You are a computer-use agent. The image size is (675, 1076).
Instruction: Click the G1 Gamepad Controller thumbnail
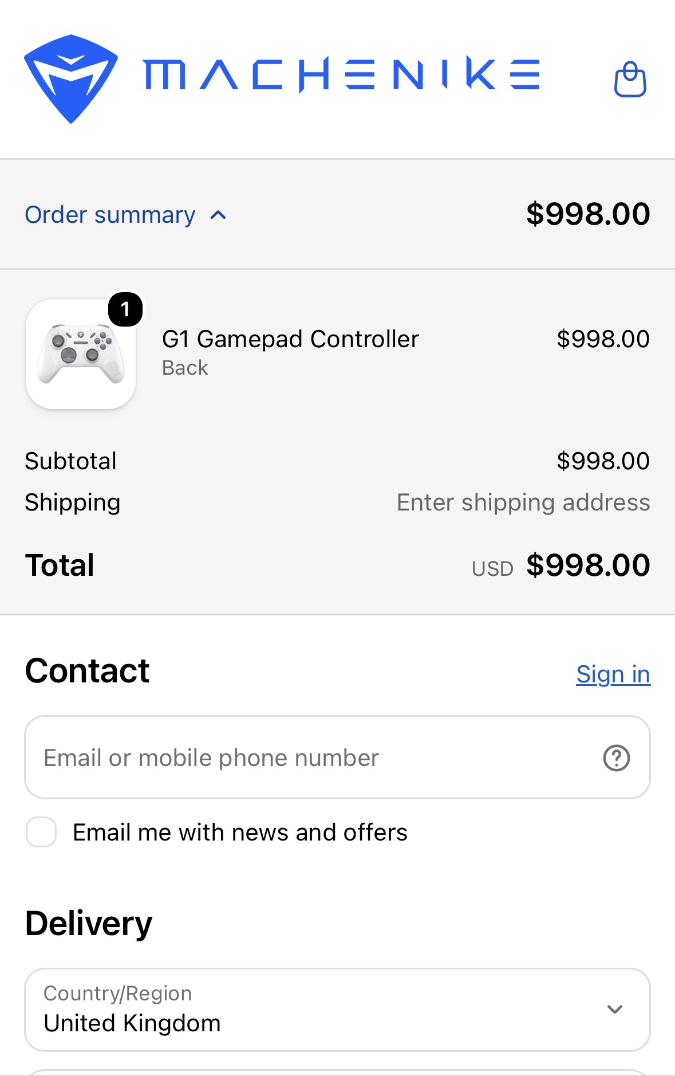[x=81, y=354]
